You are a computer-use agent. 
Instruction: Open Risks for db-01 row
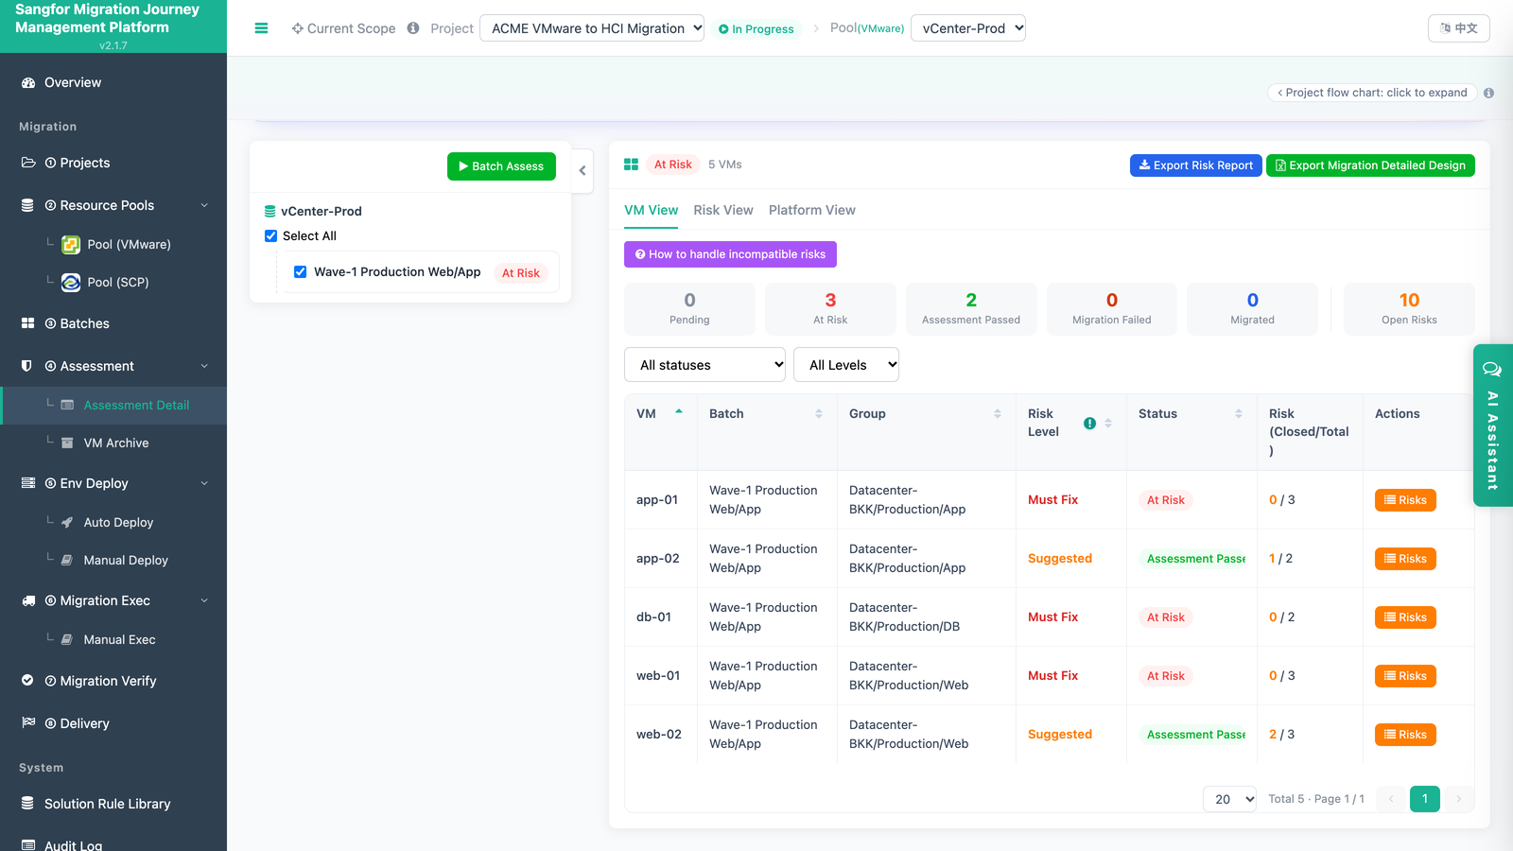[1405, 617]
